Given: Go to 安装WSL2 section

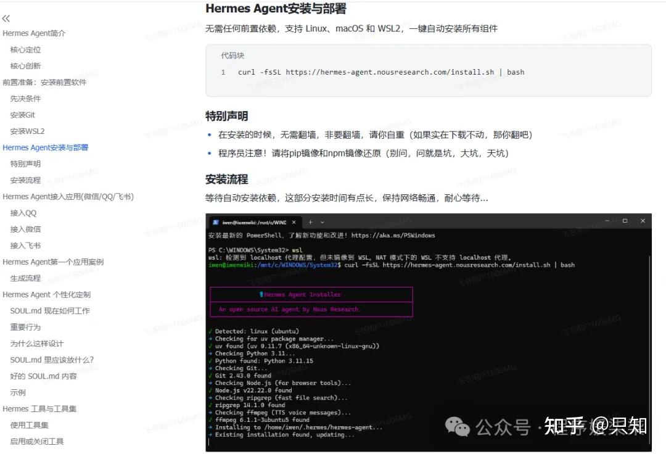Looking at the screenshot, I should [x=27, y=131].
